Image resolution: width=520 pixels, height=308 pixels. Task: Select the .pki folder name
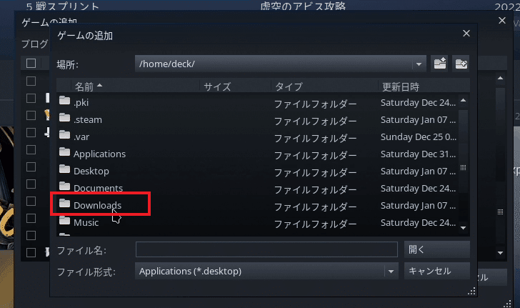(81, 103)
